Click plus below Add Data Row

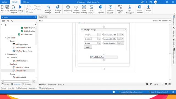[x=104, y=61]
